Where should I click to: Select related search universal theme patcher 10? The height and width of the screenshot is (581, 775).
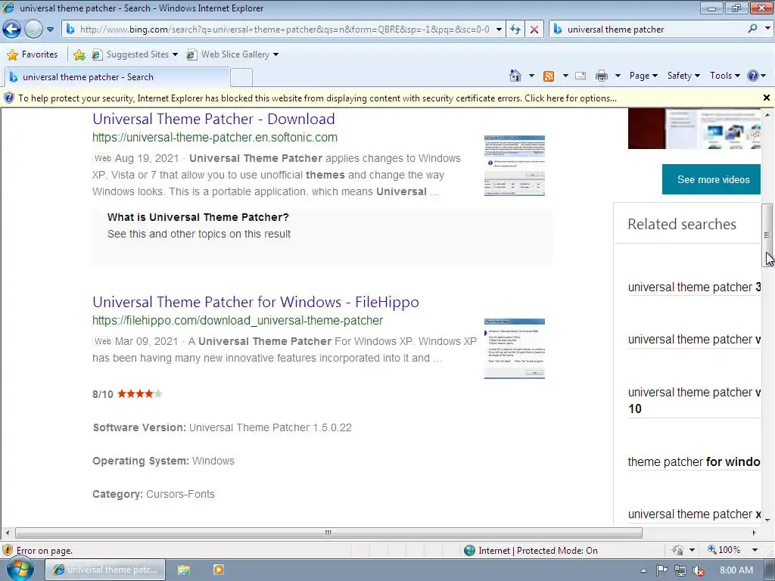pos(694,400)
